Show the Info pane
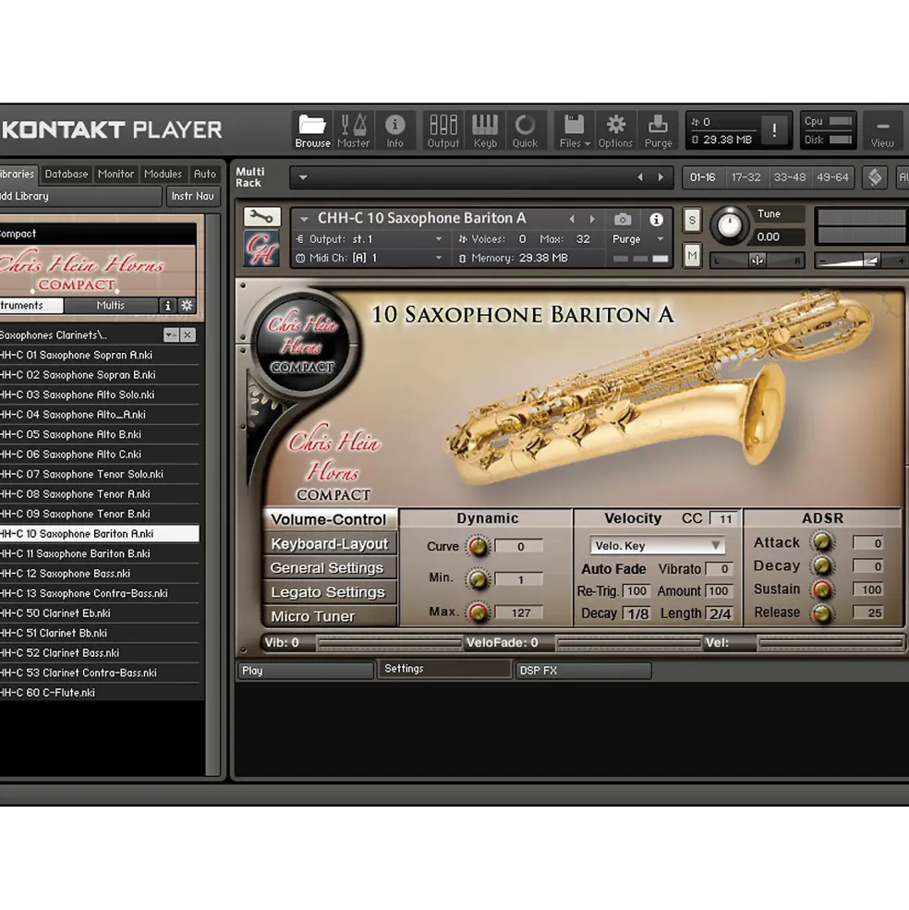Viewport: 909px width, 910px height. [x=394, y=130]
